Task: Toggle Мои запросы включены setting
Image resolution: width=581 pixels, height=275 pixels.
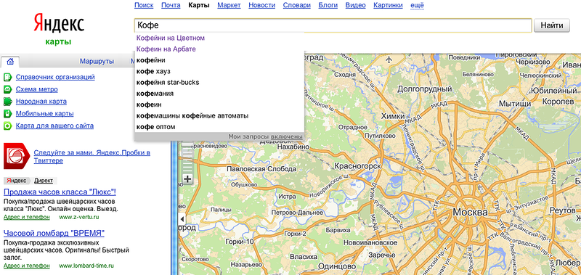Action: 286,137
